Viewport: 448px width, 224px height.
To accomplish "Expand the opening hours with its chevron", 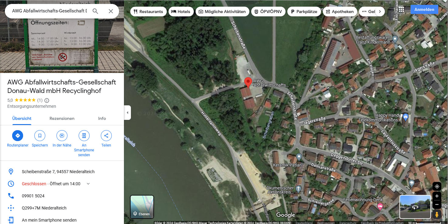I will point(88,183).
